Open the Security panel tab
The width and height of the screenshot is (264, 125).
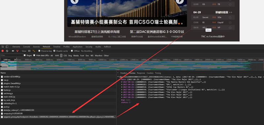(x=89, y=47)
